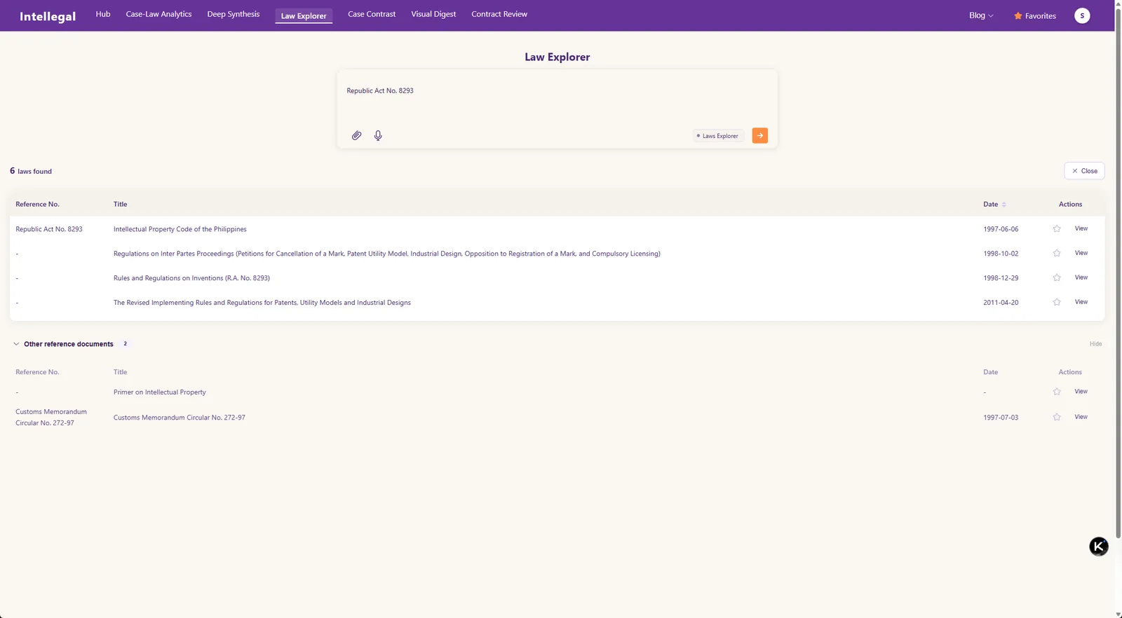Viewport: 1122px width, 618px height.
Task: Close the search results panel
Action: click(1084, 171)
